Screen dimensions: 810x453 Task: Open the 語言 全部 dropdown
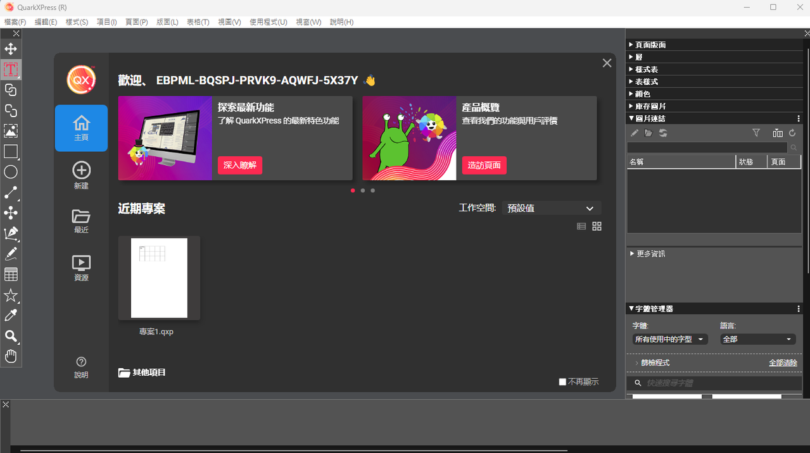click(x=757, y=339)
